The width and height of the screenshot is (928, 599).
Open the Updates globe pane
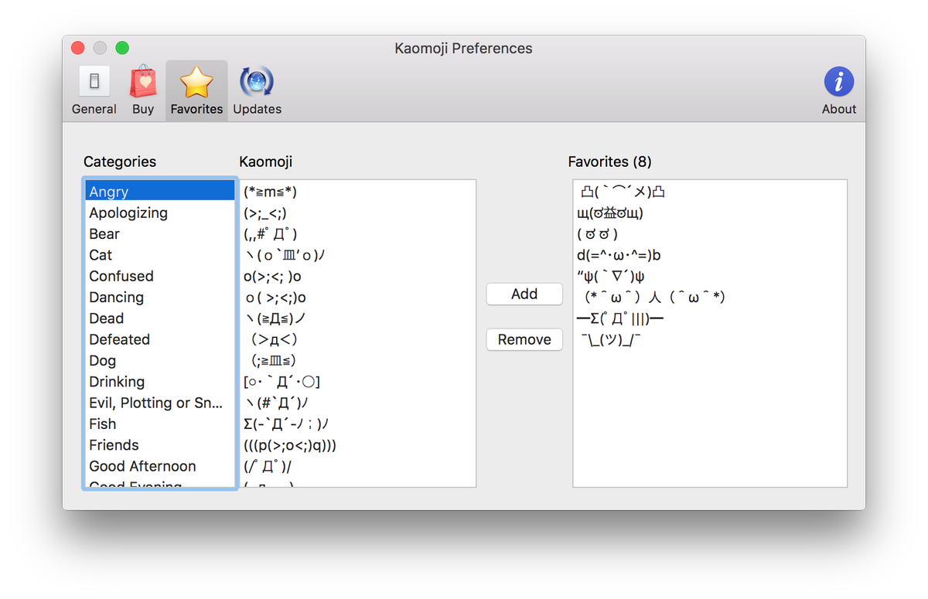pyautogui.click(x=257, y=90)
